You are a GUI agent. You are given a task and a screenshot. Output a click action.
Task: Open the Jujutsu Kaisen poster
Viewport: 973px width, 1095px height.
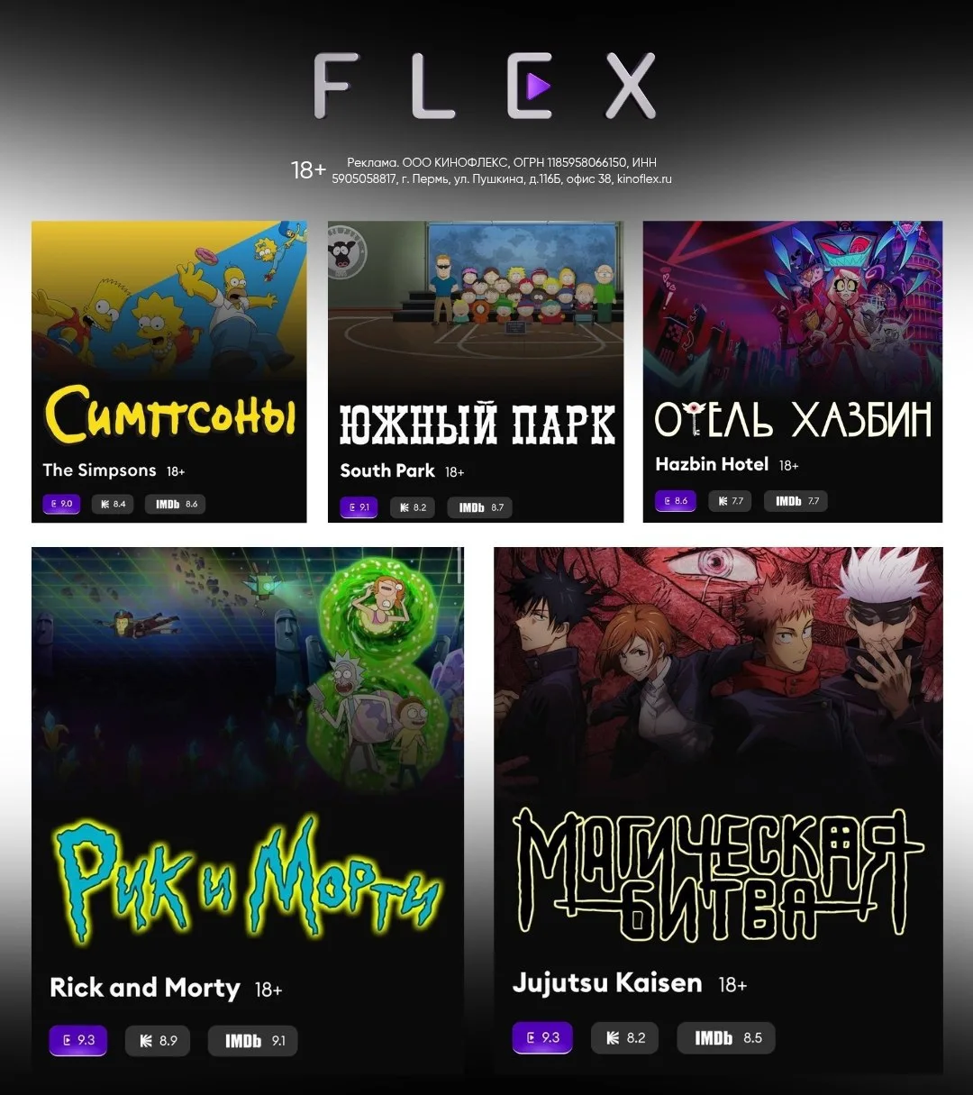point(718,810)
